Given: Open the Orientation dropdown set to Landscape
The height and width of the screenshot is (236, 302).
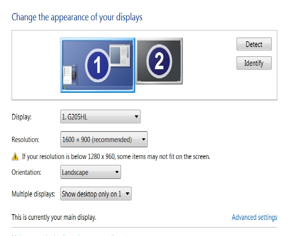Looking at the screenshot, I should 91,172.
